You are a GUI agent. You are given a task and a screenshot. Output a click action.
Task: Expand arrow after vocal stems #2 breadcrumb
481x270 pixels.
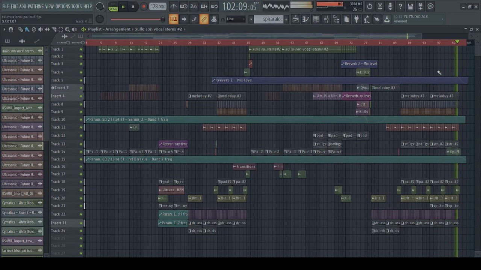185,29
